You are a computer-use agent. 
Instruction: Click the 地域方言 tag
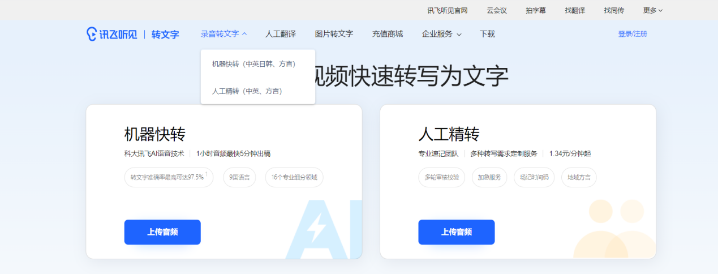[579, 177]
